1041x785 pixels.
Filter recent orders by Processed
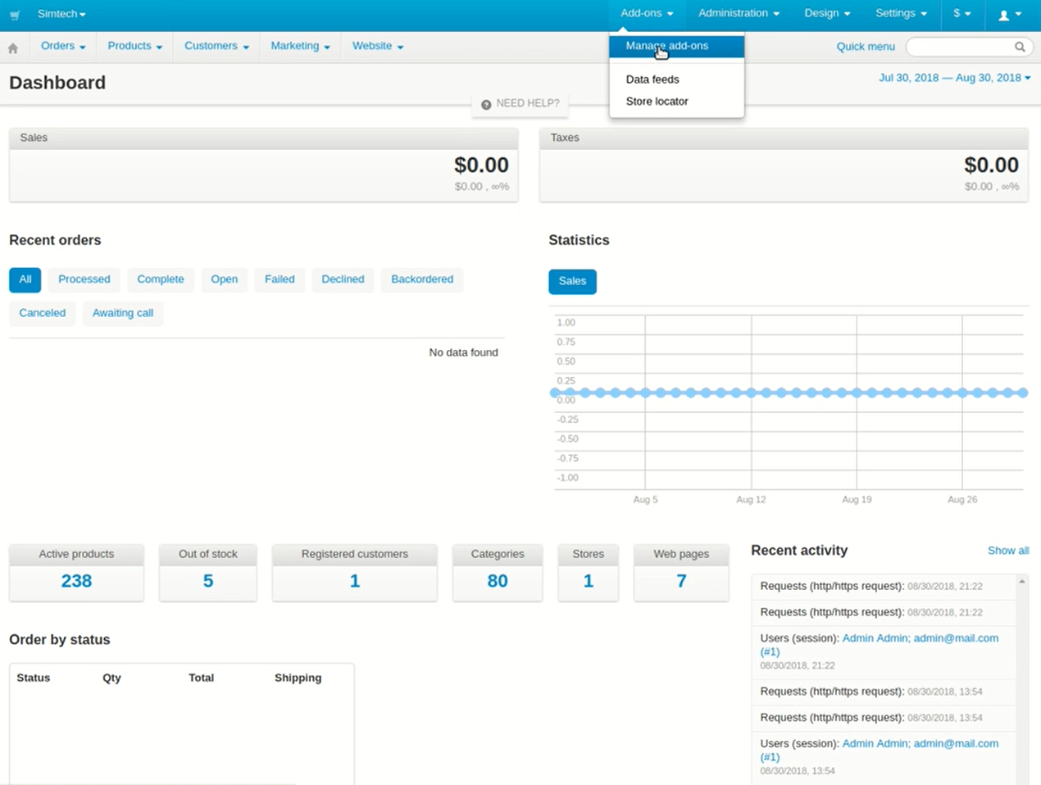(x=84, y=279)
